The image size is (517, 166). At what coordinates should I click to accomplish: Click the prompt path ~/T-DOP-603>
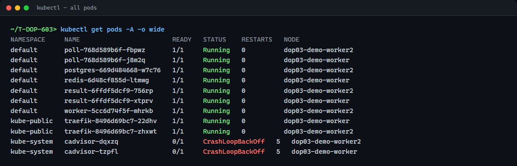click(34, 30)
